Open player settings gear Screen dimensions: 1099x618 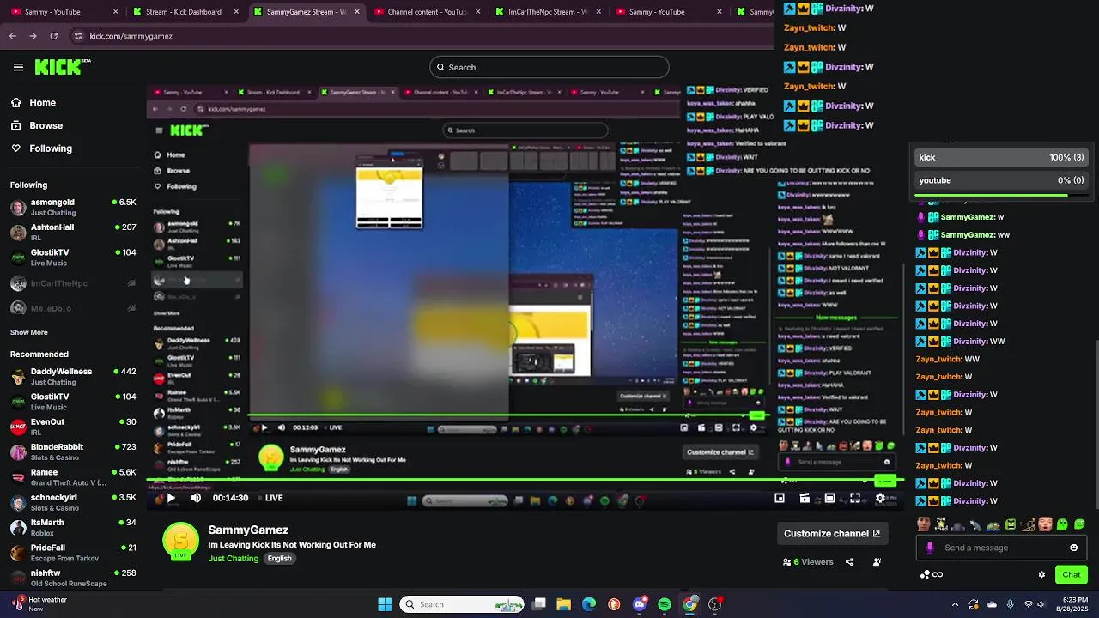pos(880,498)
